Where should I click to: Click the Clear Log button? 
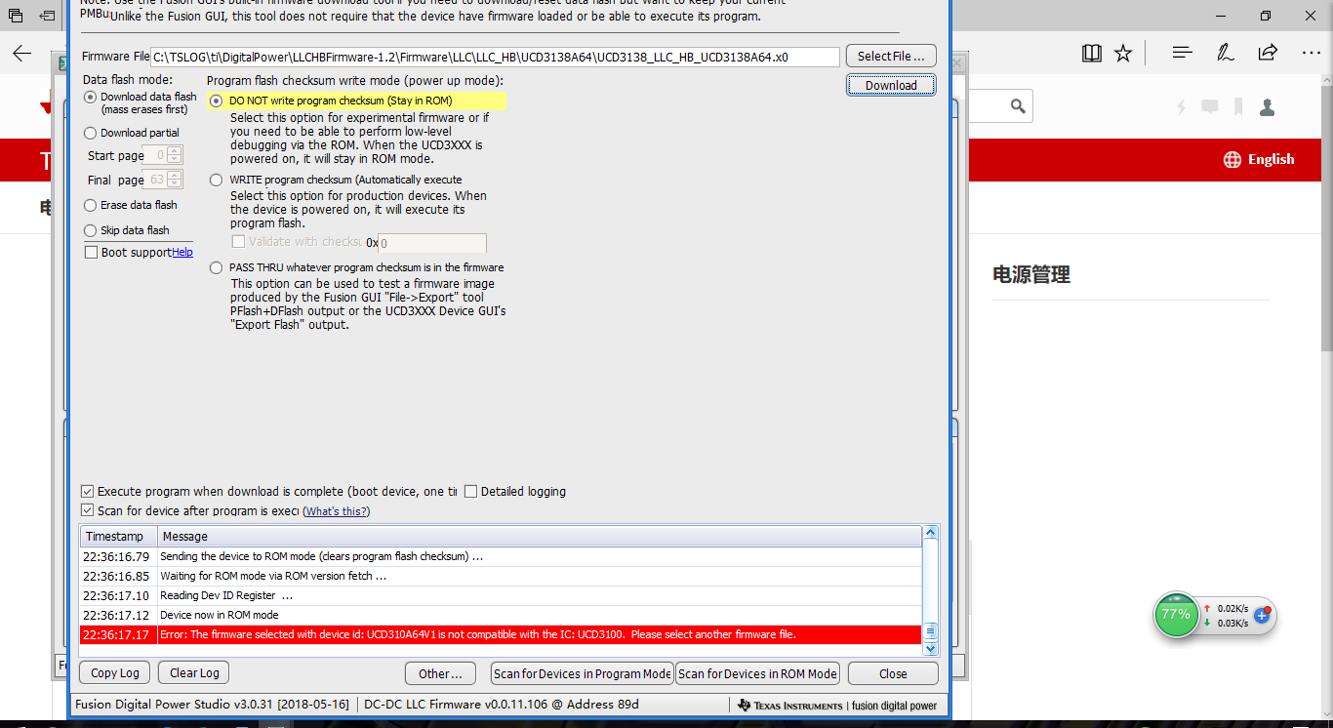pyautogui.click(x=195, y=673)
